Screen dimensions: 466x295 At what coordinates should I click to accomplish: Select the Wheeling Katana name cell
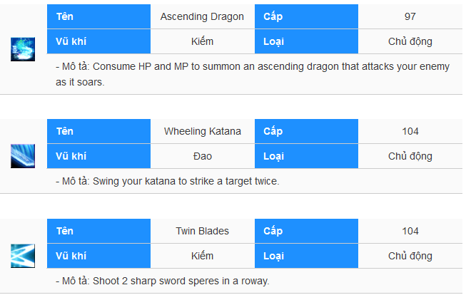coord(203,131)
